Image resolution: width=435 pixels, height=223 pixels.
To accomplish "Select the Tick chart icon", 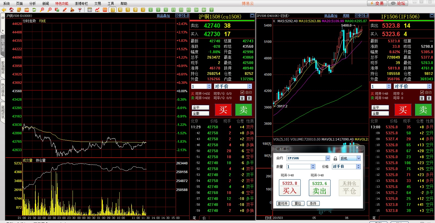I will (105, 10).
